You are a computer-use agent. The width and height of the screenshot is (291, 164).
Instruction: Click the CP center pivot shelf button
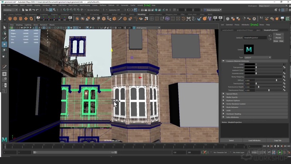click(x=44, y=19)
